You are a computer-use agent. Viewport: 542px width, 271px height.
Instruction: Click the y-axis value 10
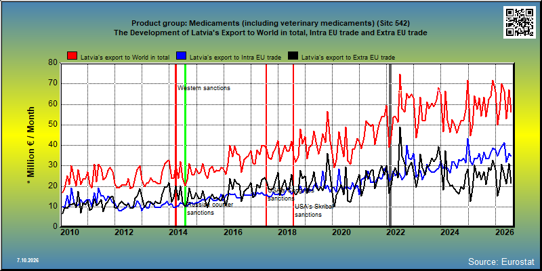53,207
